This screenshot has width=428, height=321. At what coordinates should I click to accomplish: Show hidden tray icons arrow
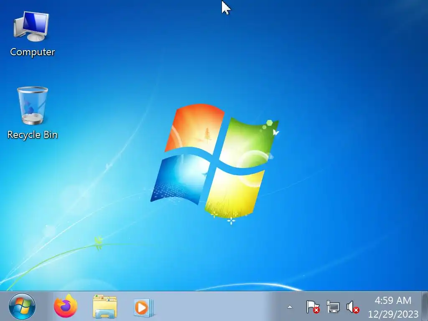click(x=290, y=307)
